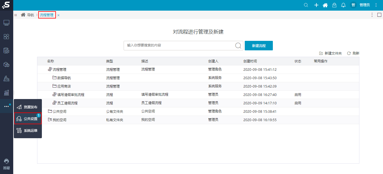Click the 常用操作 column header
The height and width of the screenshot is (174, 383).
pyautogui.click(x=321, y=61)
